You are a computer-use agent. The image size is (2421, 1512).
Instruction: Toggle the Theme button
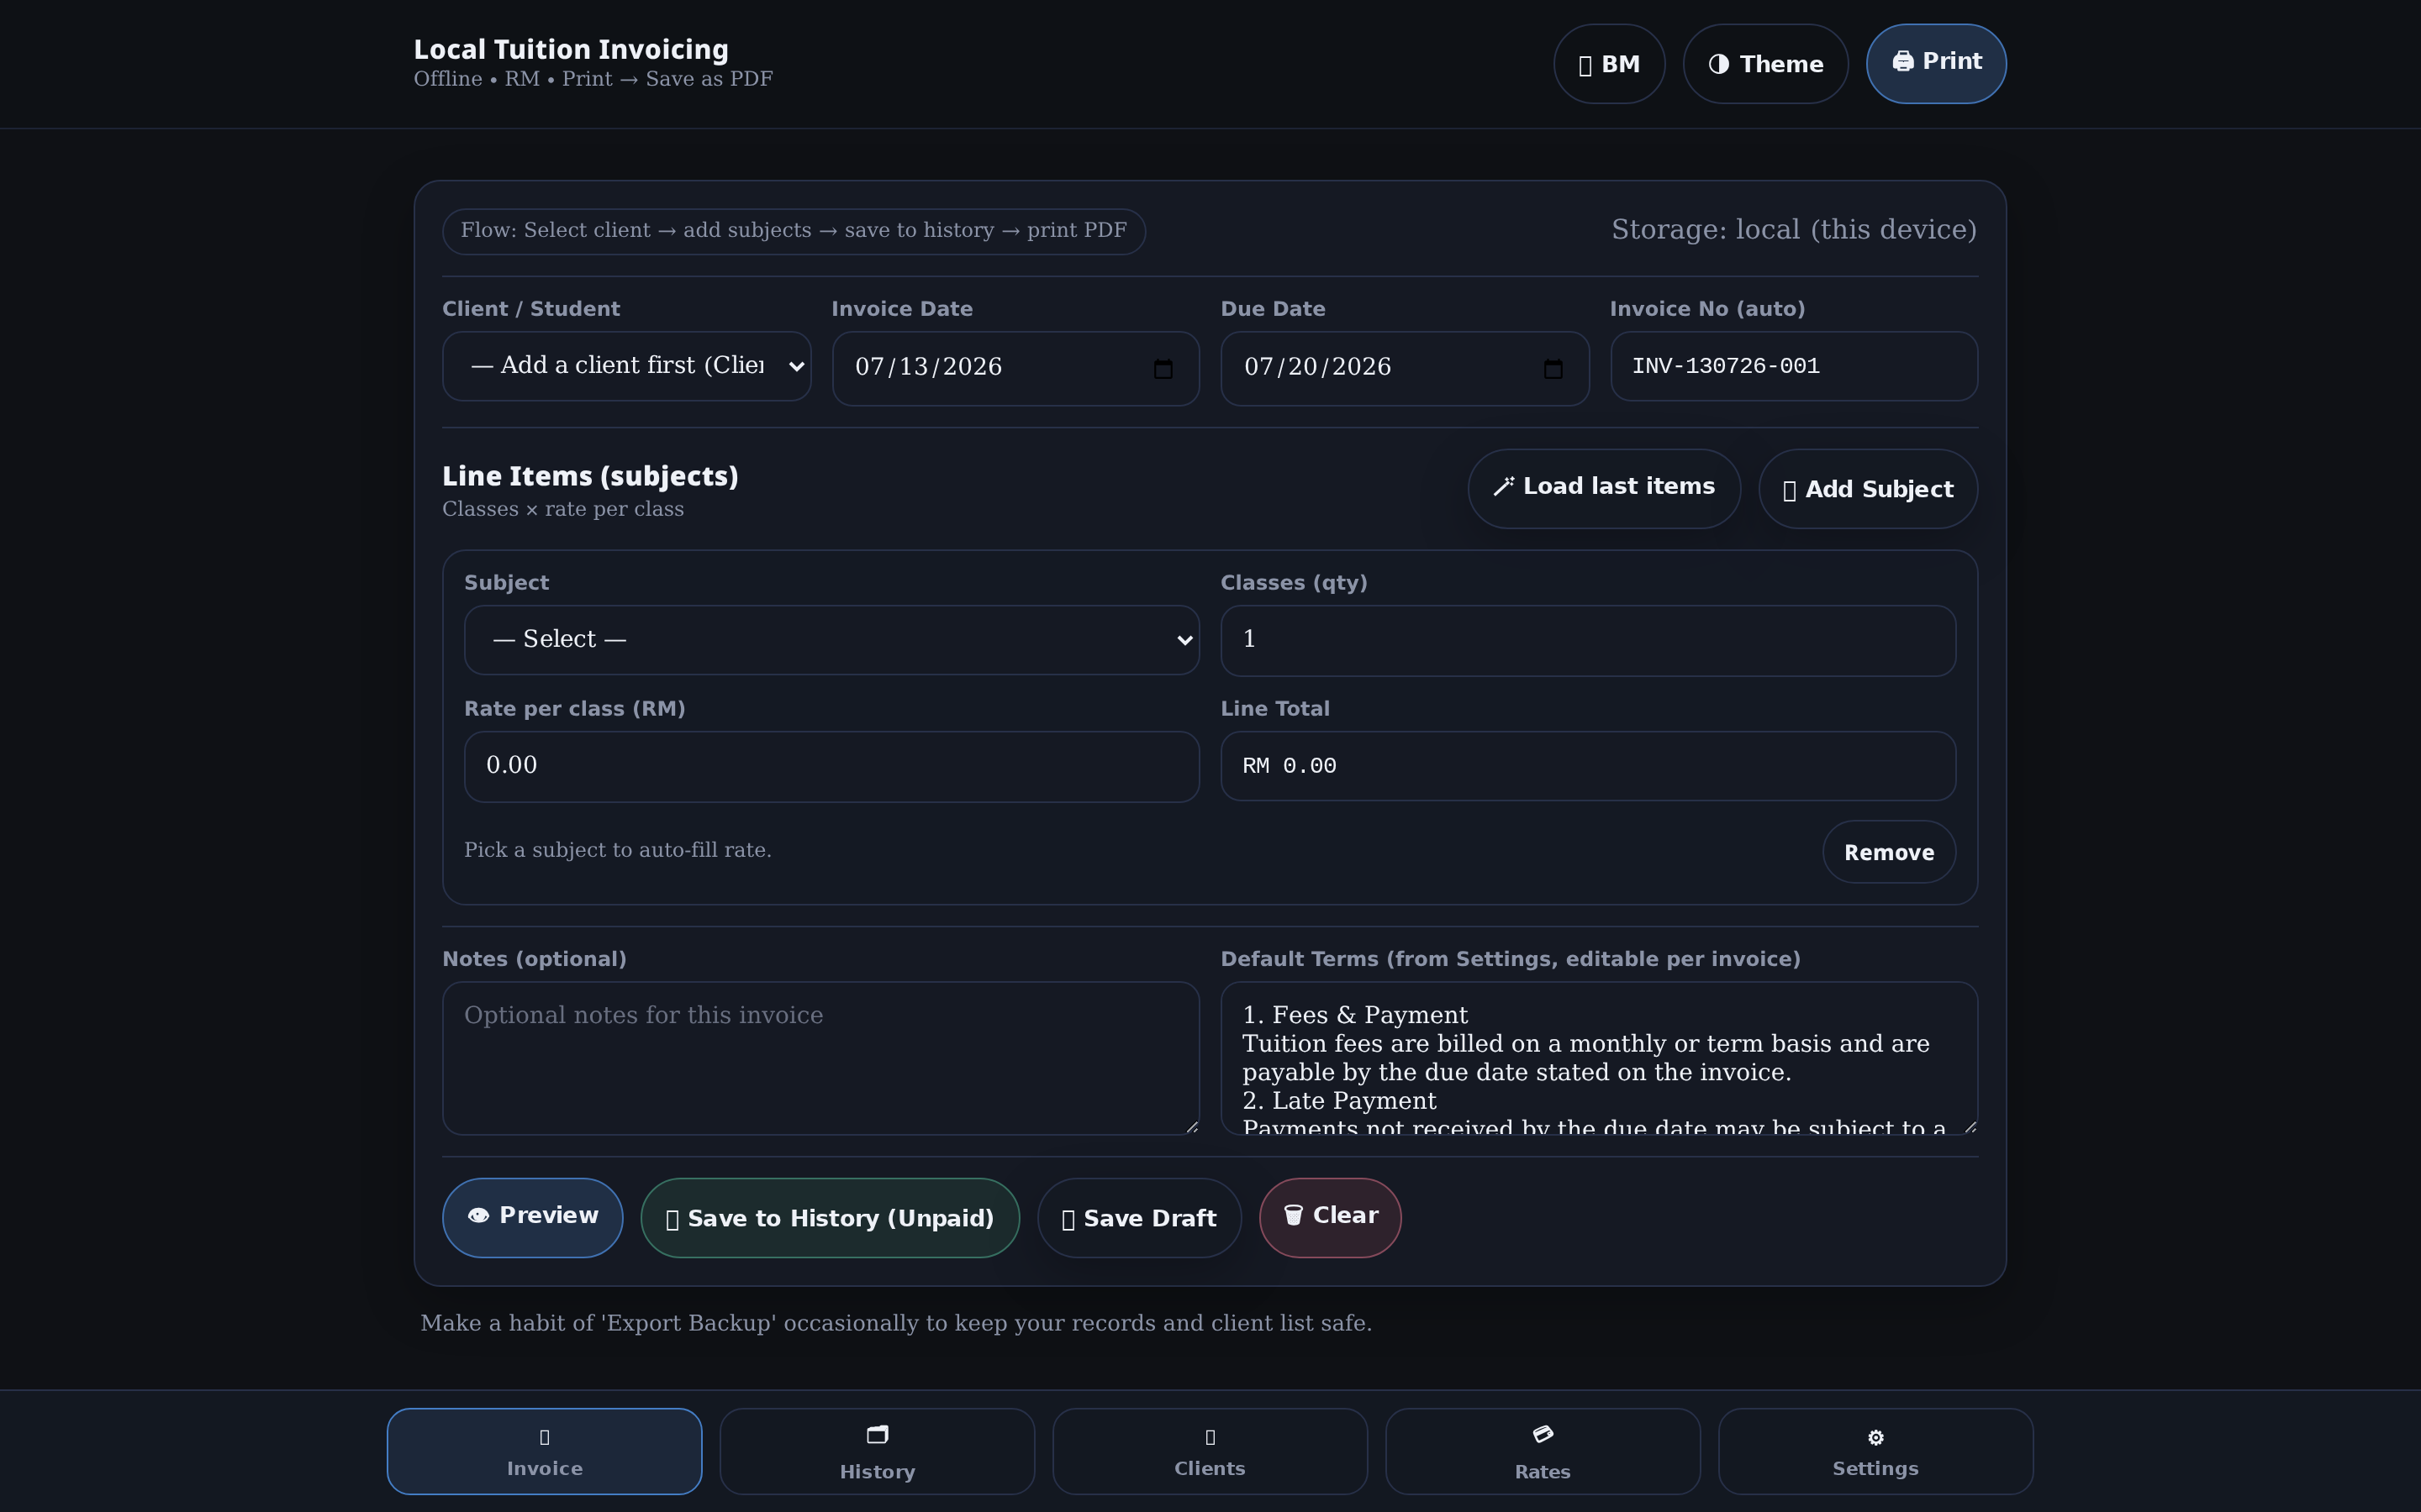[x=1764, y=64]
